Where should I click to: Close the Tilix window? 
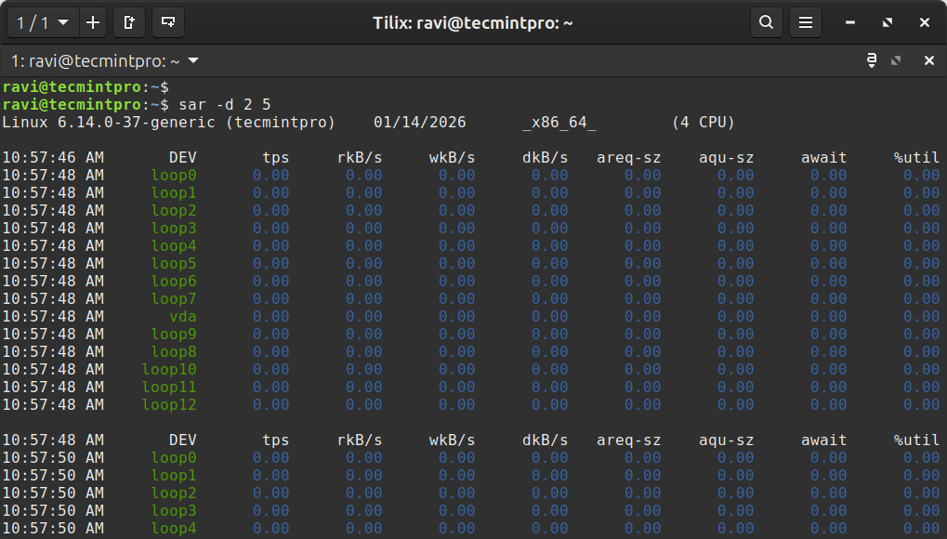click(x=925, y=22)
